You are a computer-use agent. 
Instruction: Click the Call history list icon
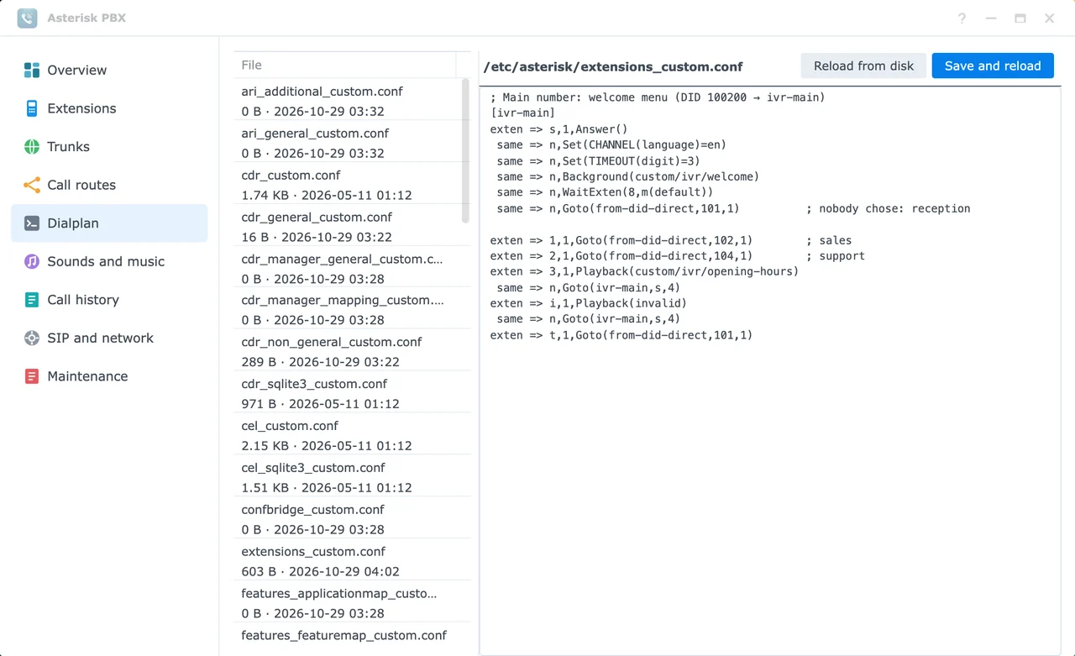32,300
